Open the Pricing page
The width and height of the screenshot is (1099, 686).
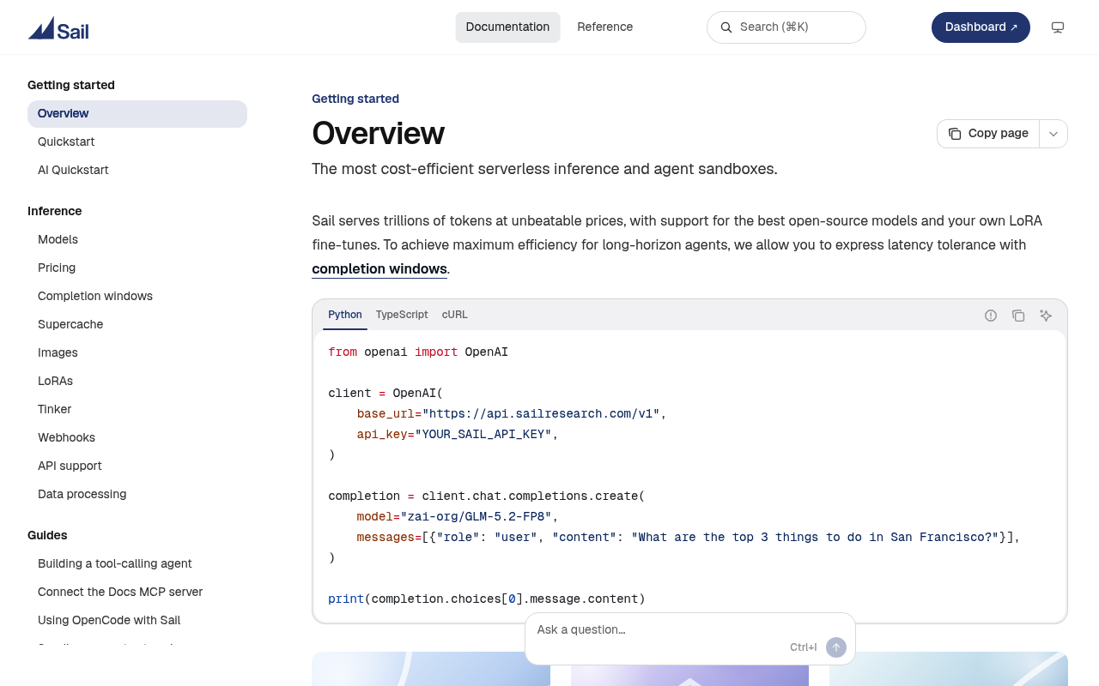(137, 268)
